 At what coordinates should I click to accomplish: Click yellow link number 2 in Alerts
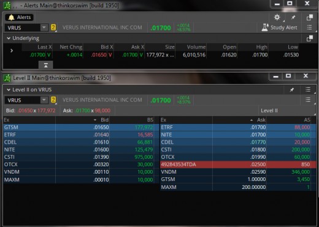53,28
